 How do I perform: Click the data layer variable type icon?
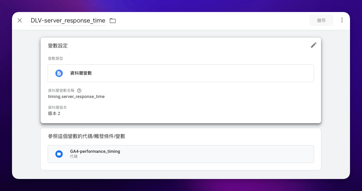pos(59,73)
